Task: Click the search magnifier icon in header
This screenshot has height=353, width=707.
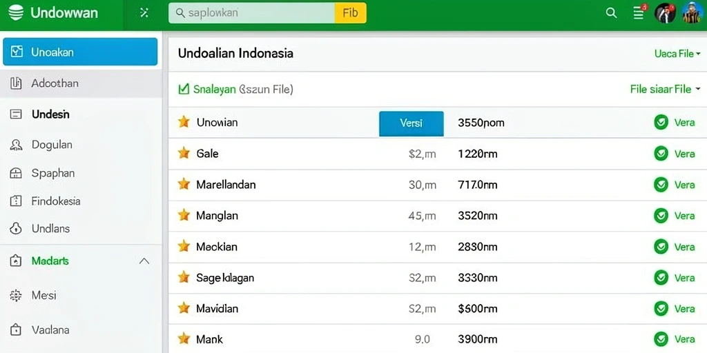Action: pyautogui.click(x=612, y=13)
